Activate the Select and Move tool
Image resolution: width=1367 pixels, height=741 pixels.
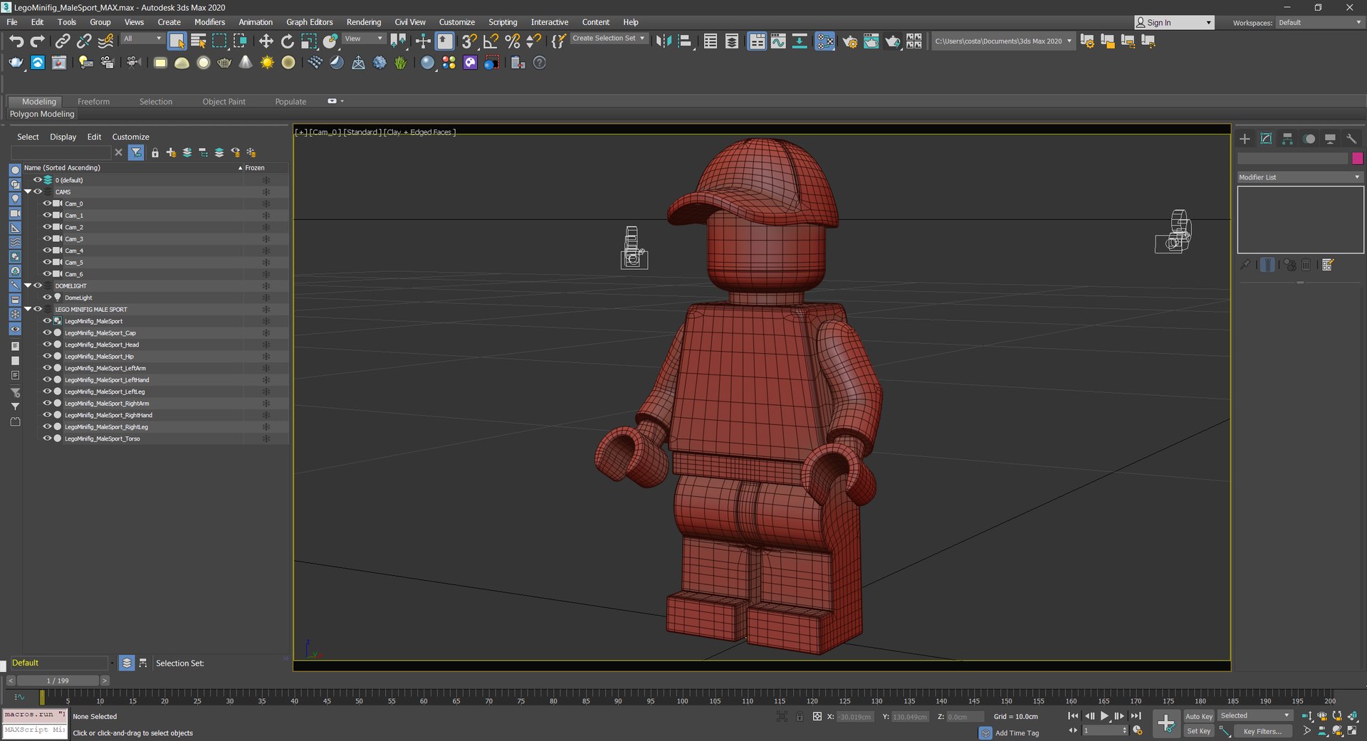[x=266, y=41]
